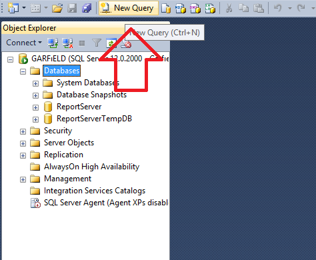Click the Database Engine Query icon
This screenshot has height=260, width=316.
166,8
